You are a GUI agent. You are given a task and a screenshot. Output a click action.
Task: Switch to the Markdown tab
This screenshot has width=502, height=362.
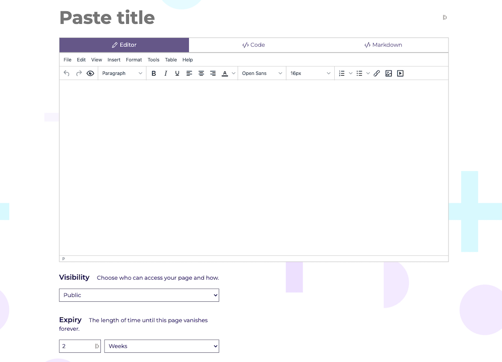coord(383,45)
